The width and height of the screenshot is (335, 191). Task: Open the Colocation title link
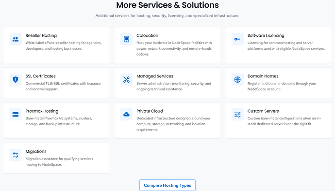pyautogui.click(x=148, y=35)
